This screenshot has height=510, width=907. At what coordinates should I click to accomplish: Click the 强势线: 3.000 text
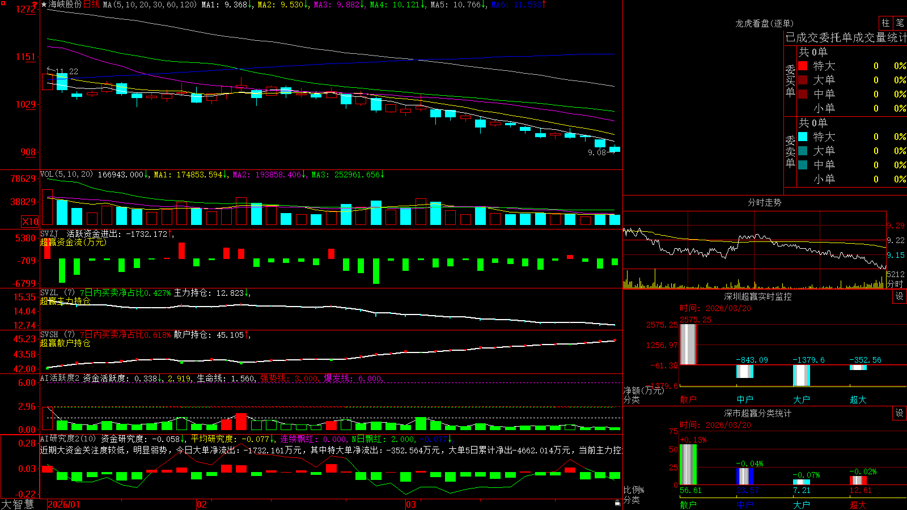[289, 378]
